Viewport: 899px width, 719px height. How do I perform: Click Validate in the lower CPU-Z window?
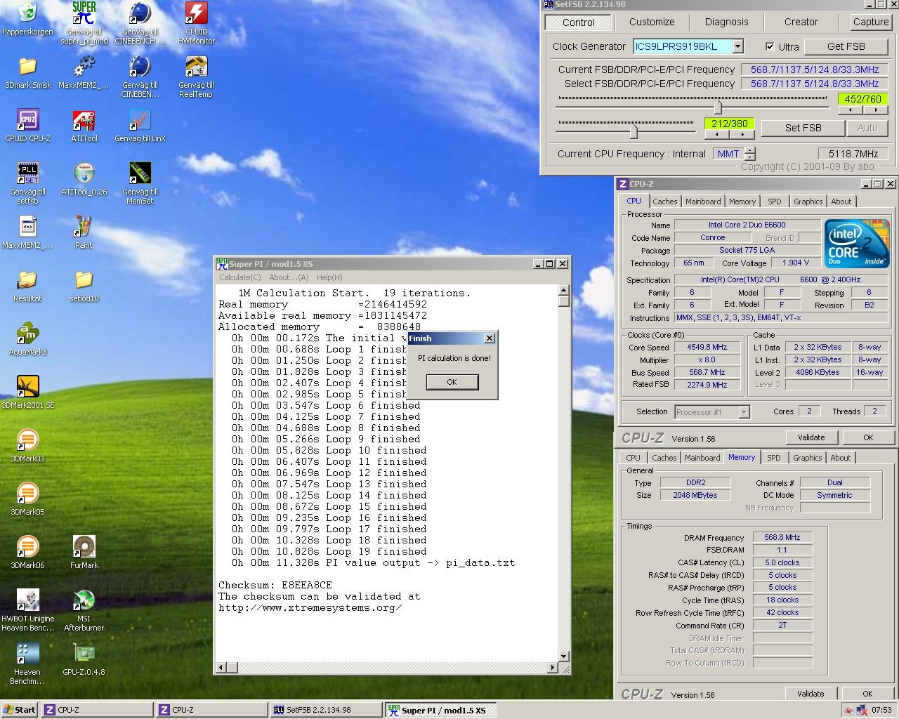[811, 694]
